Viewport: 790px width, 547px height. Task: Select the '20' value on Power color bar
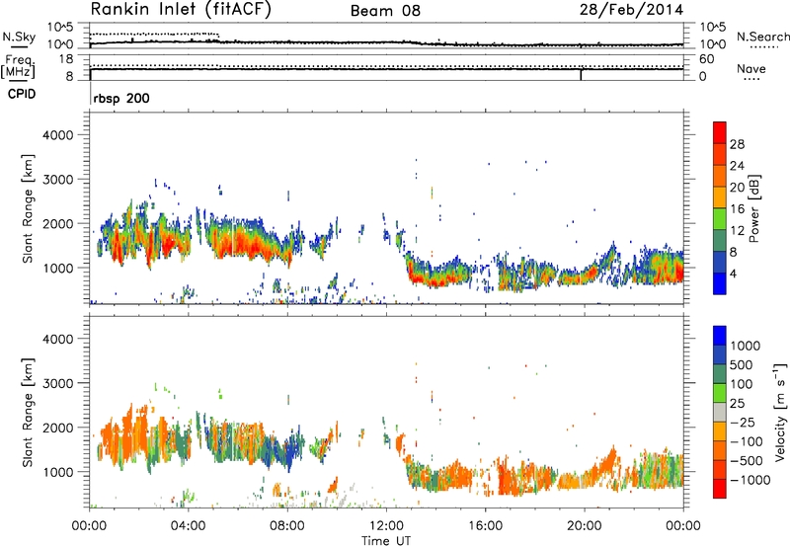point(737,188)
